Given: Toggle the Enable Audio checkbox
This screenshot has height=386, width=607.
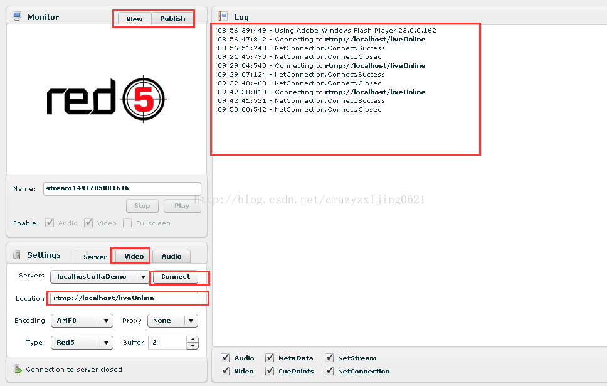Looking at the screenshot, I should (x=50, y=223).
